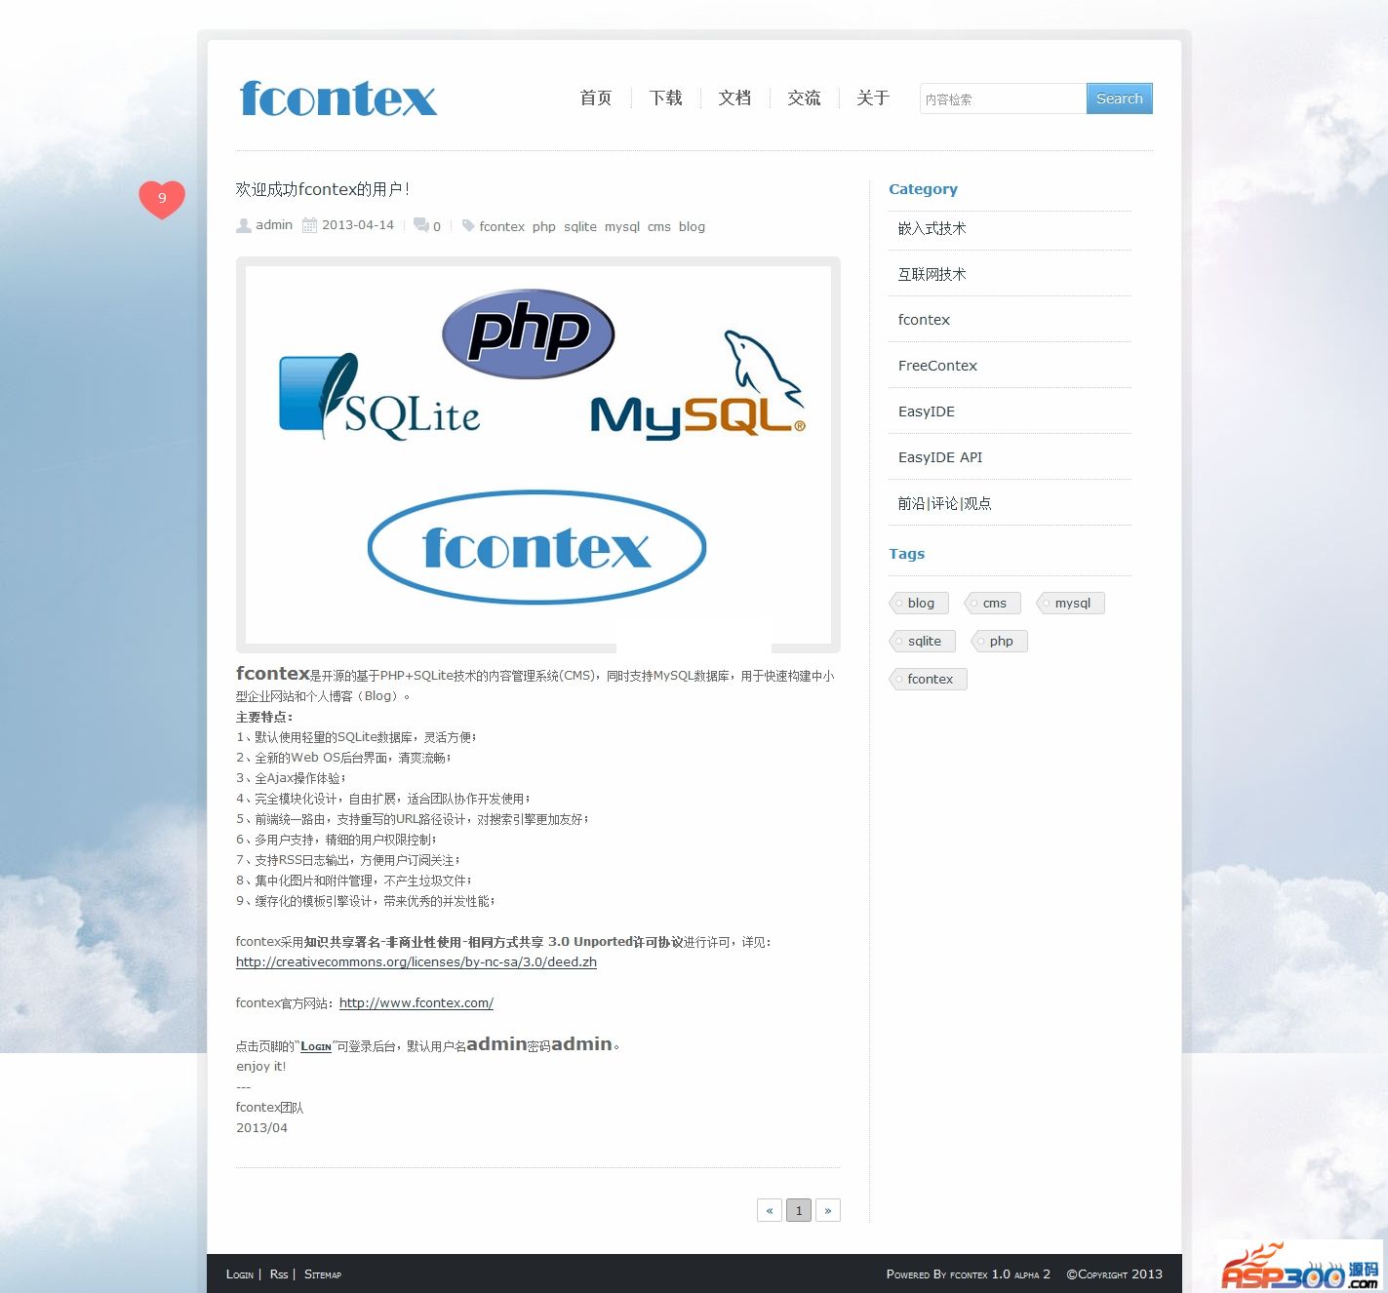
Task: Click the comment bubble icon
Action: pyautogui.click(x=421, y=225)
